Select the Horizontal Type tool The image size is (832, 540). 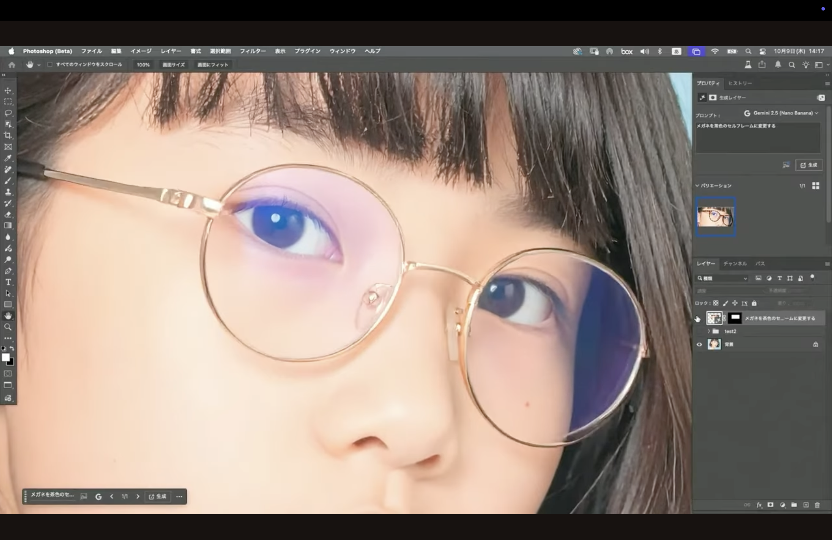[x=8, y=282]
